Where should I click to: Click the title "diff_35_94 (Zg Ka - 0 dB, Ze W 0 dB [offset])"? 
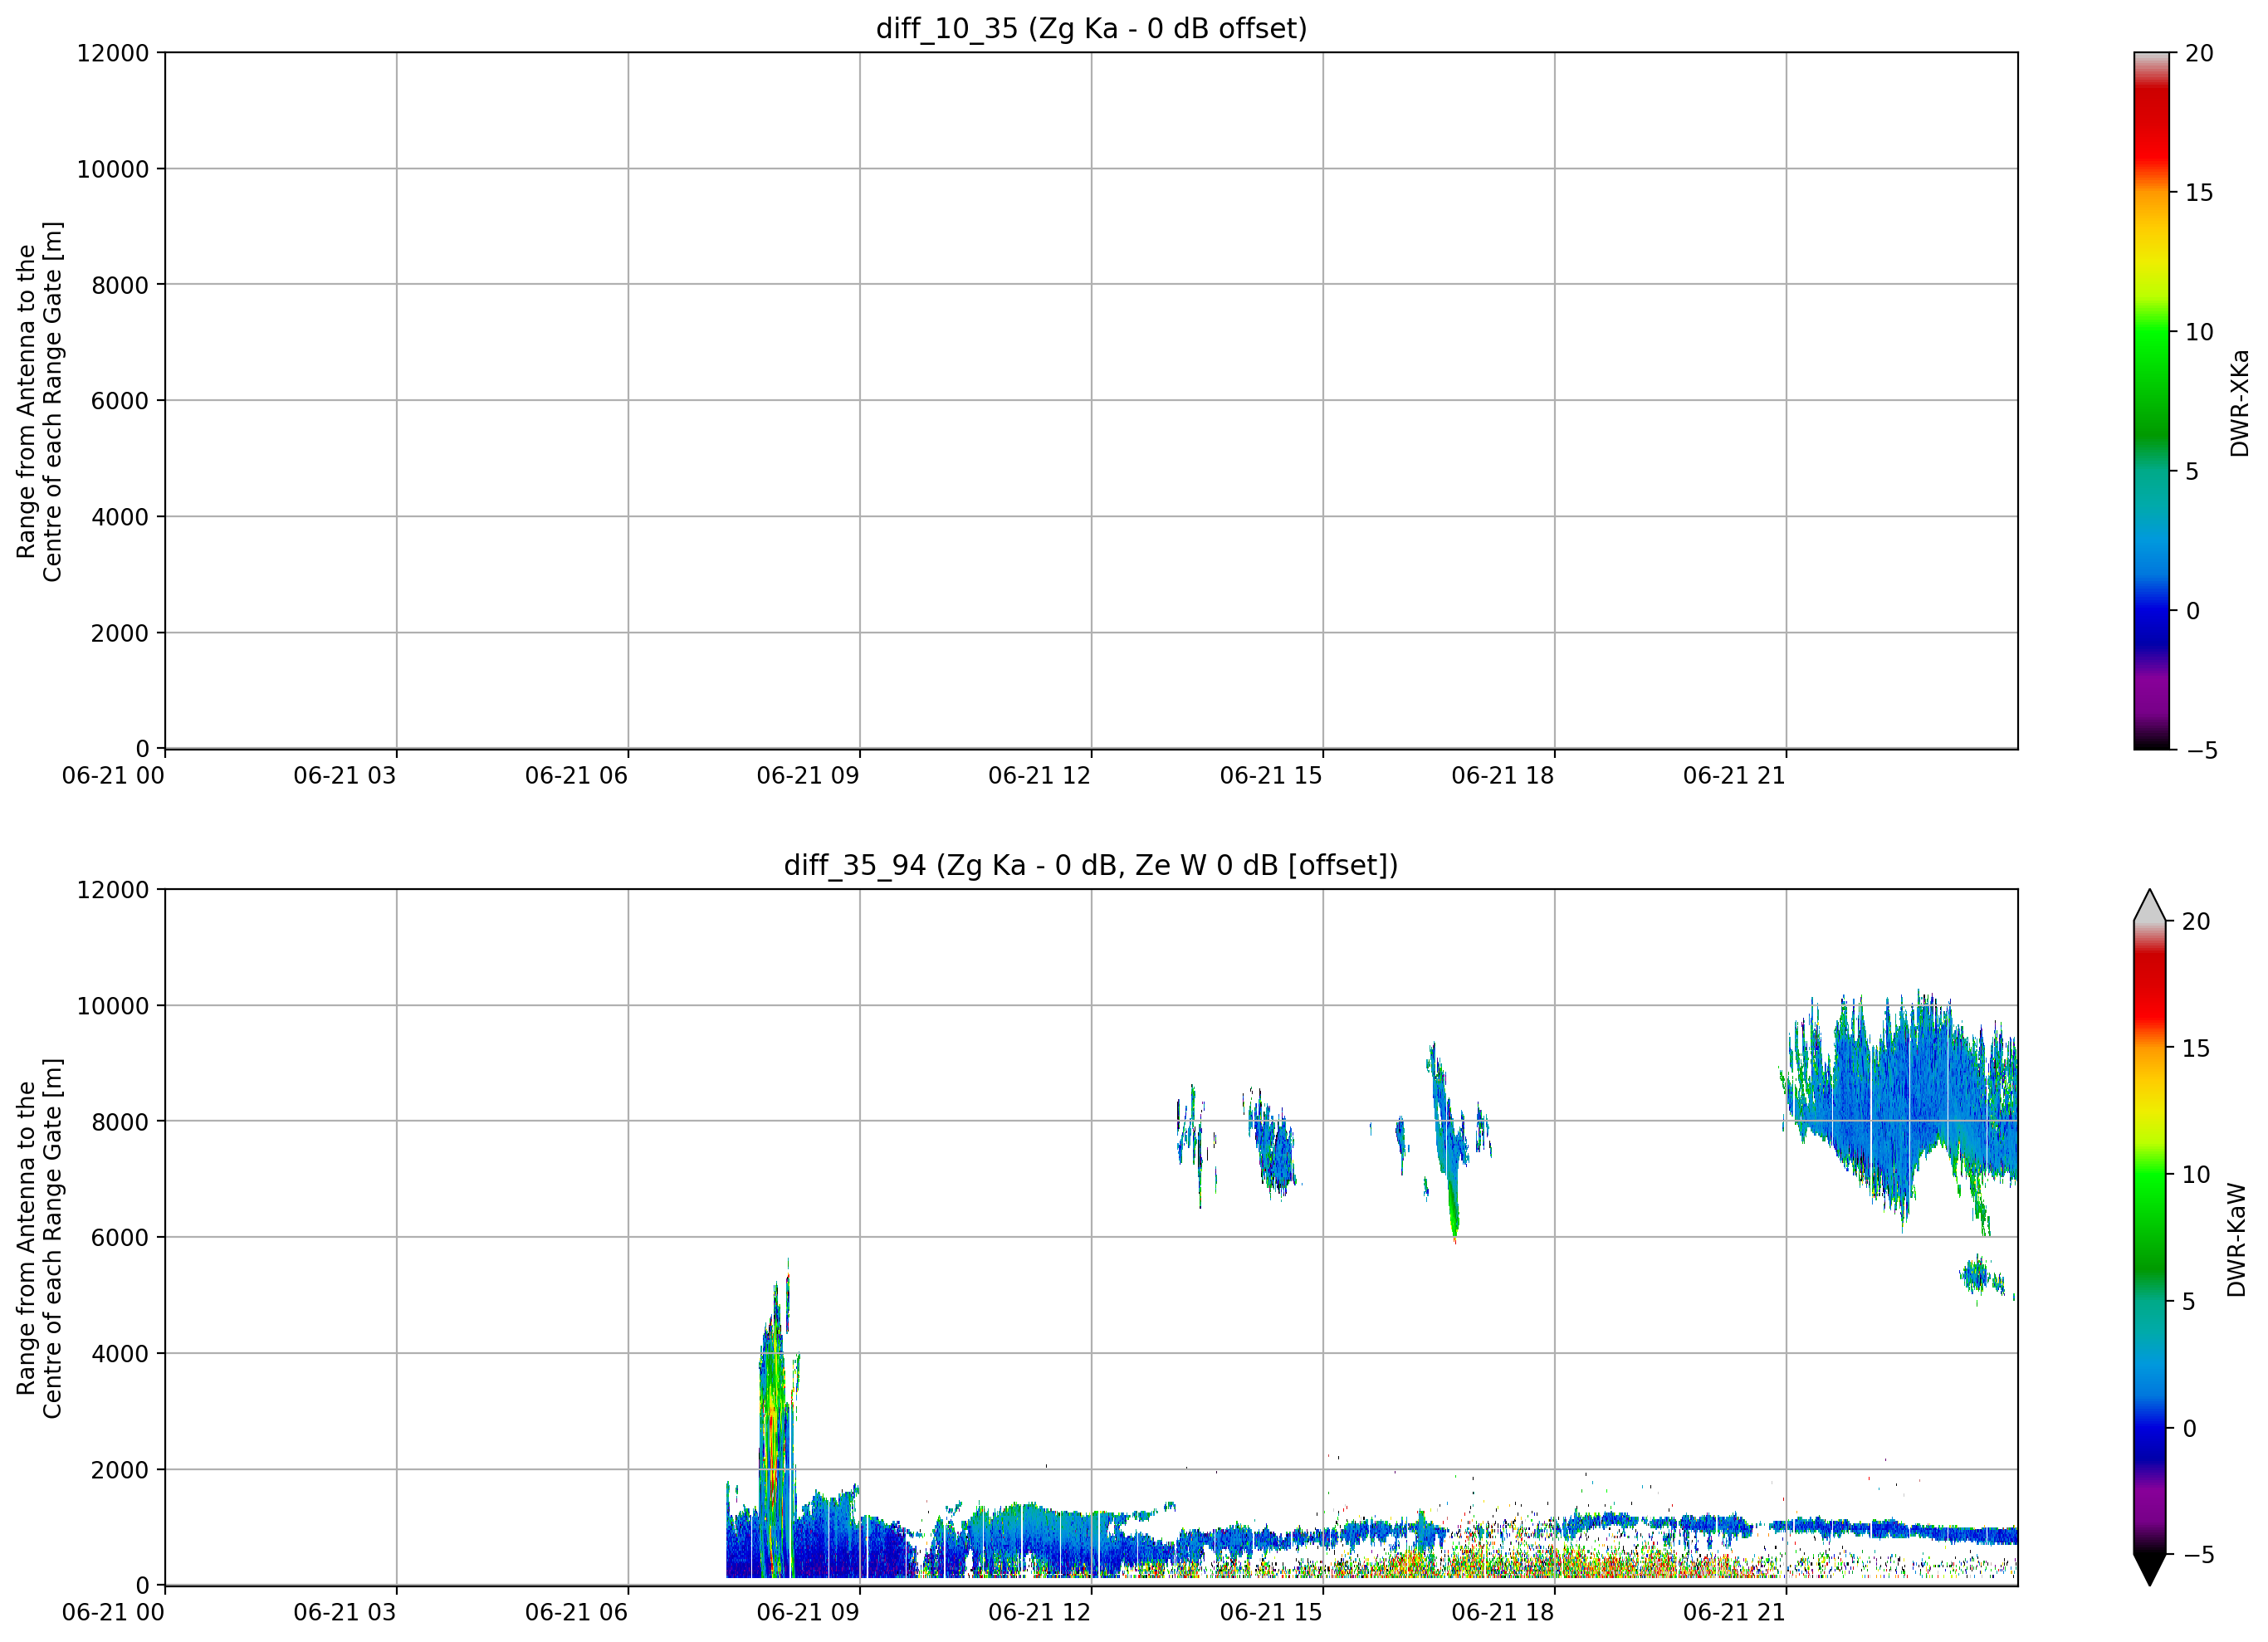(1091, 865)
